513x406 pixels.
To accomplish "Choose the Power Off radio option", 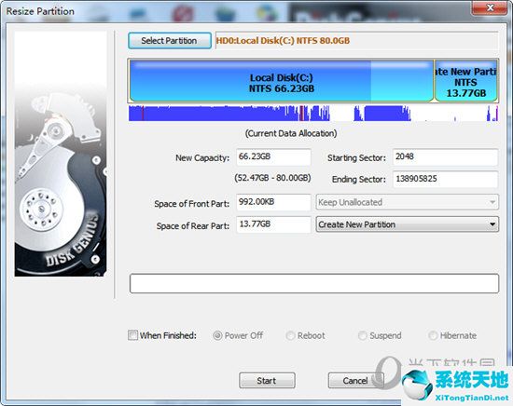I will pyautogui.click(x=217, y=335).
